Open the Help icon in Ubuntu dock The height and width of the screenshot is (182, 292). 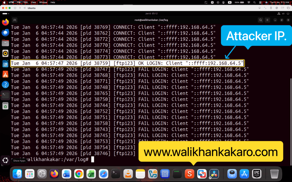(5, 84)
